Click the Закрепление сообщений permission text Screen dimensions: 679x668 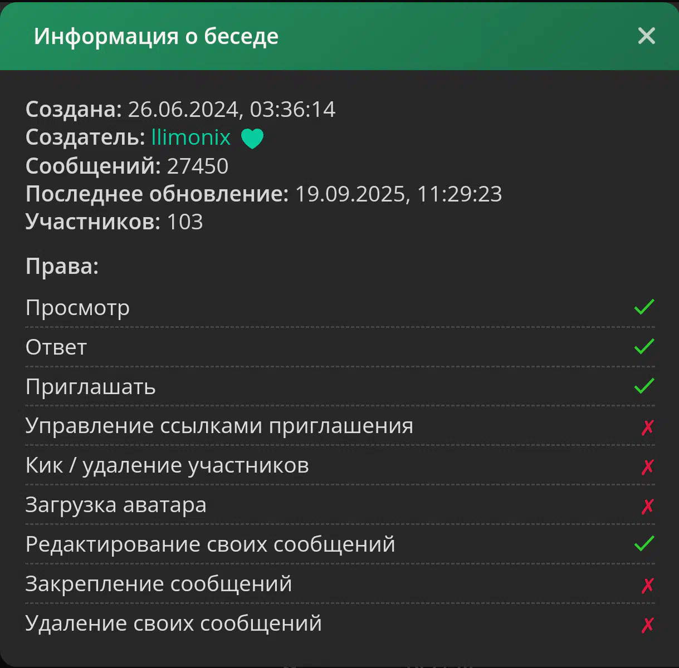tap(159, 584)
